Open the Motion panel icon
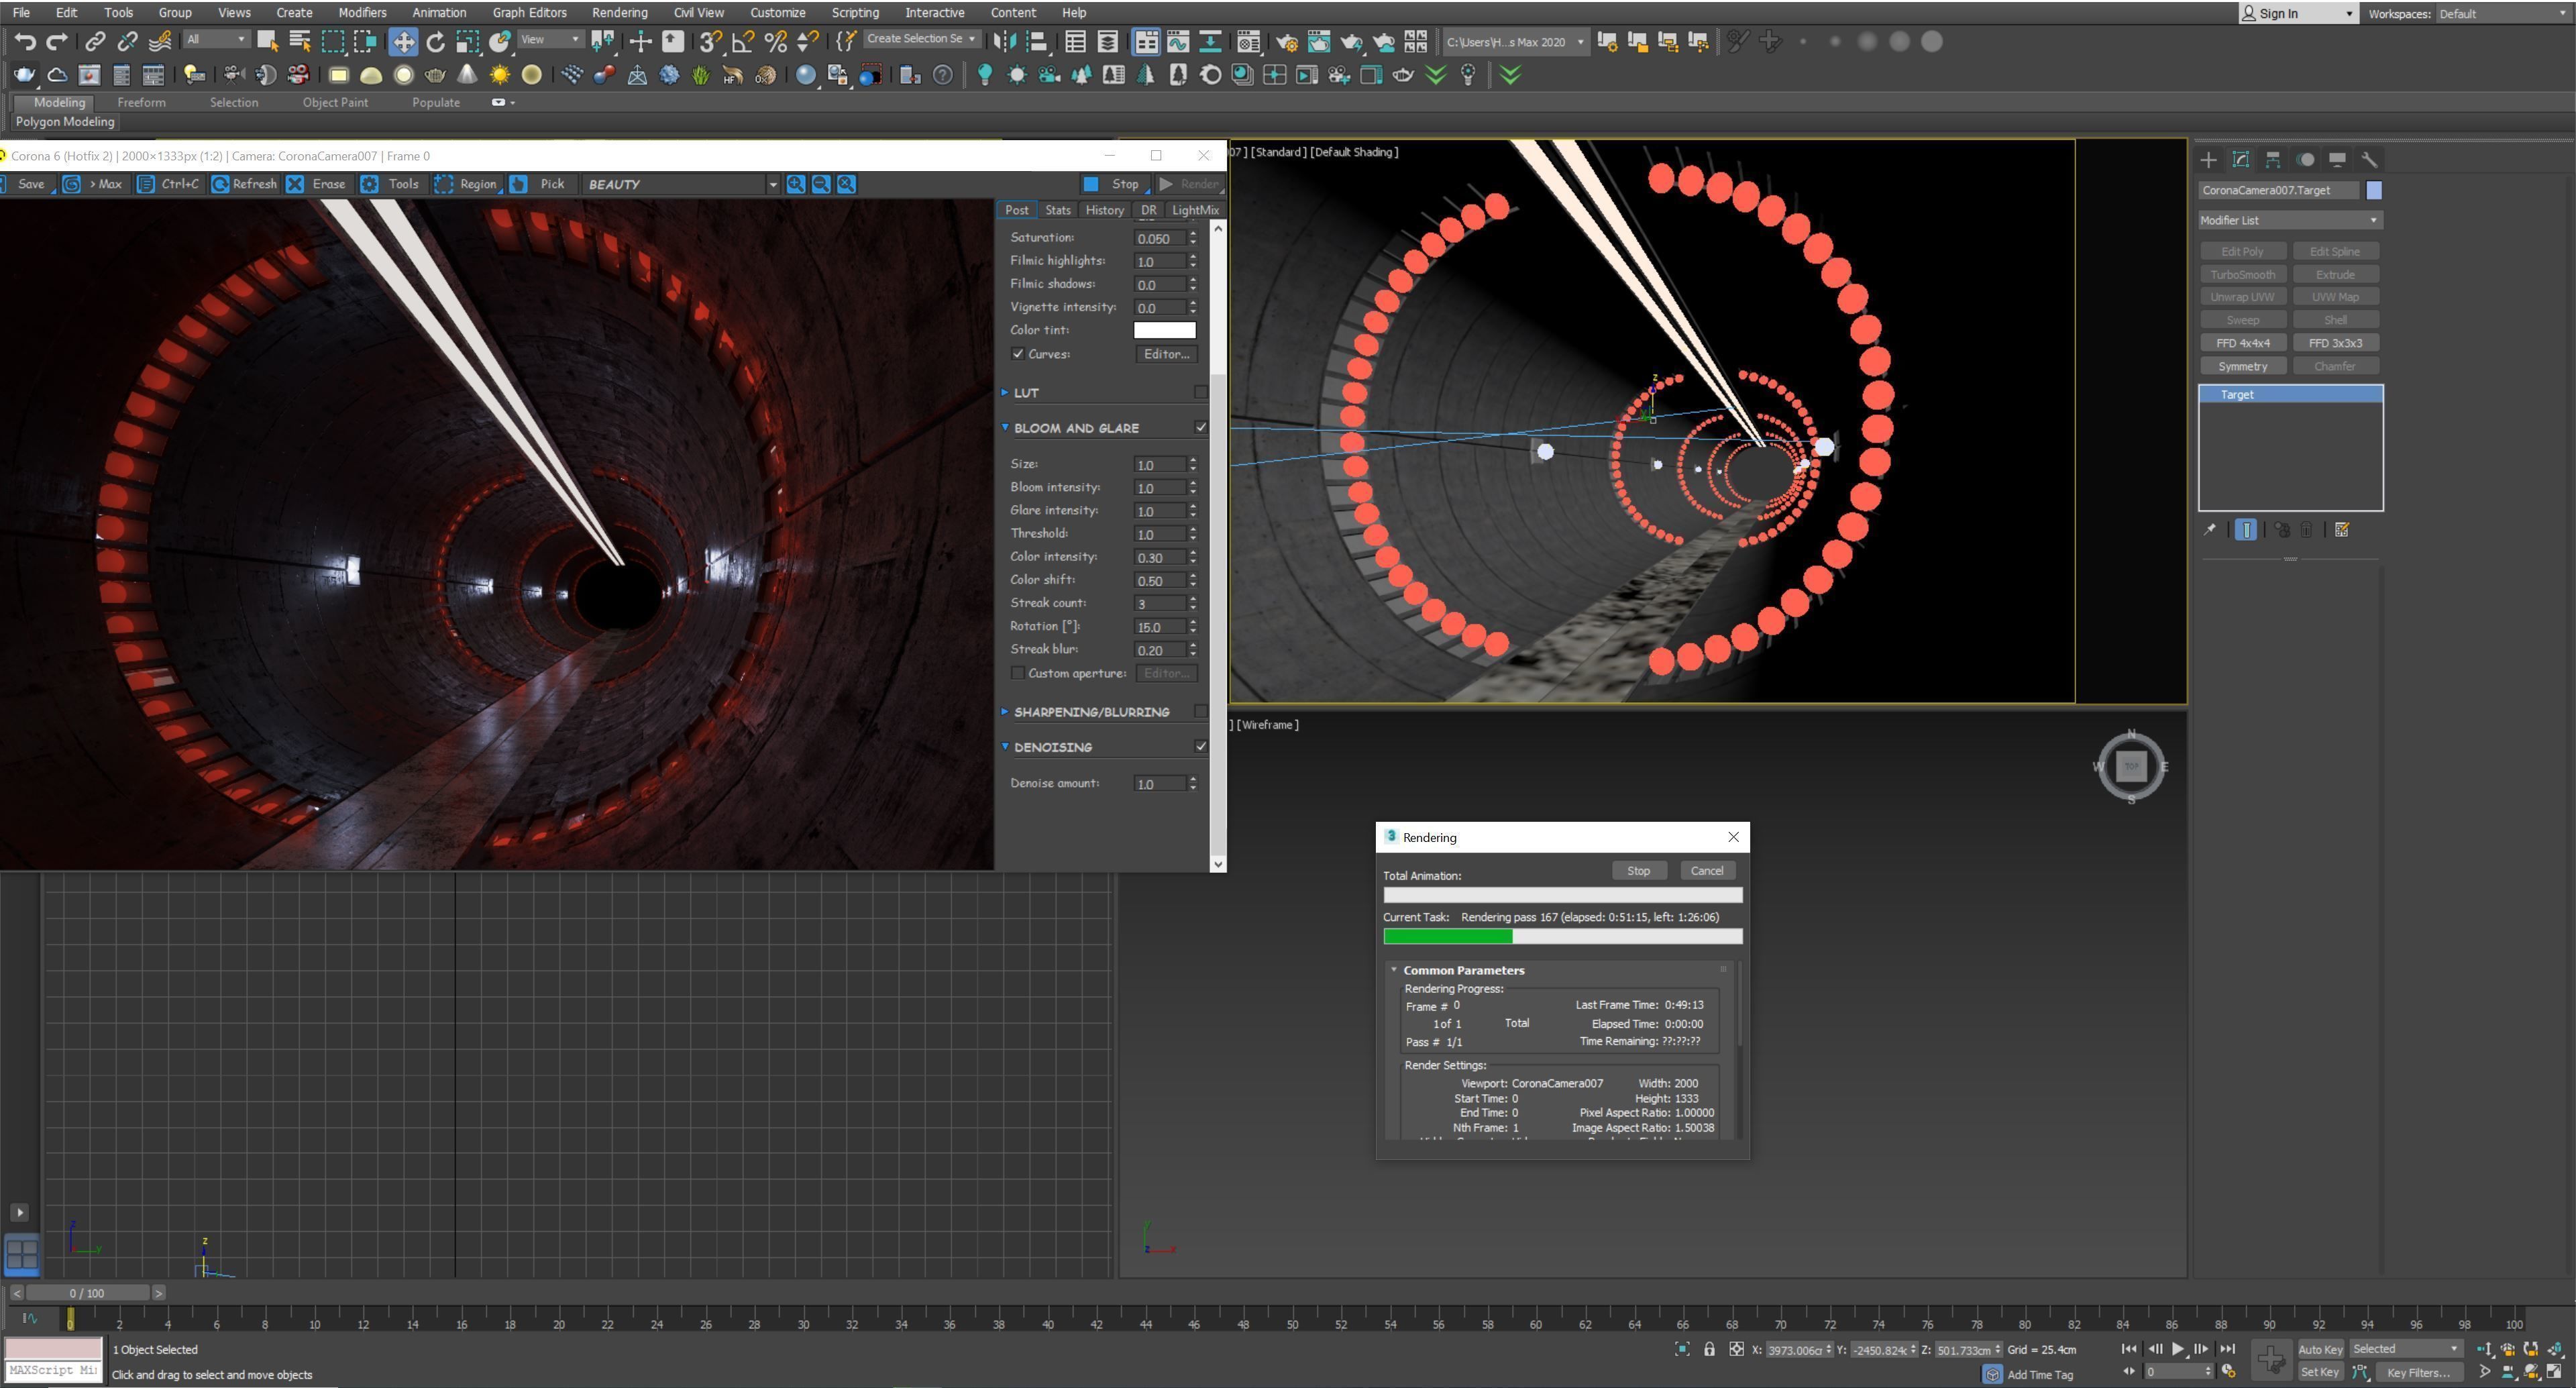This screenshot has height=1388, width=2576. pyautogui.click(x=2305, y=159)
